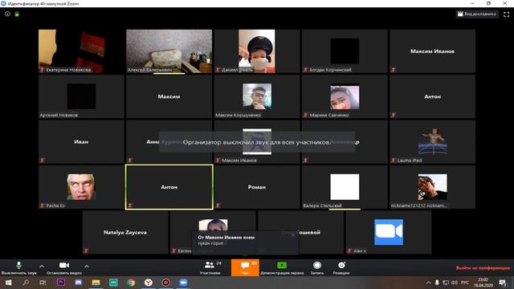Change input language via РУС indicator

(465, 283)
